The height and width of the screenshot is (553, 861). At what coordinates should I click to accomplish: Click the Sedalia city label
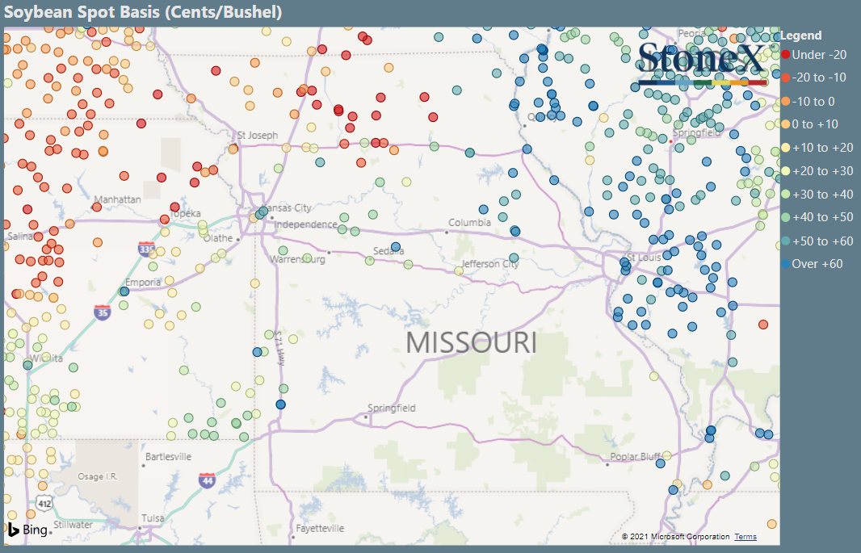click(x=388, y=251)
